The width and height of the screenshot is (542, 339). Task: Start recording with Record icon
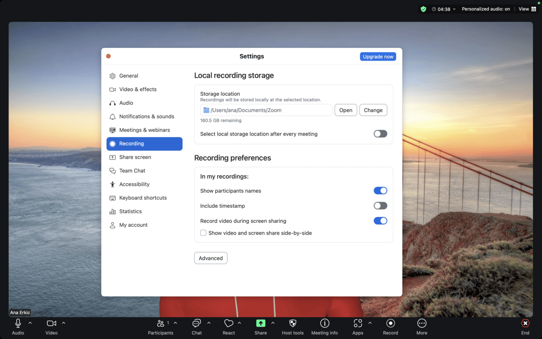coord(391,323)
